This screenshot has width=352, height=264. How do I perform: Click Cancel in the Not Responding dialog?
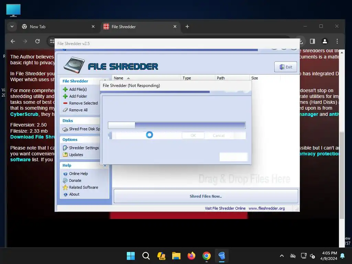tap(219, 135)
